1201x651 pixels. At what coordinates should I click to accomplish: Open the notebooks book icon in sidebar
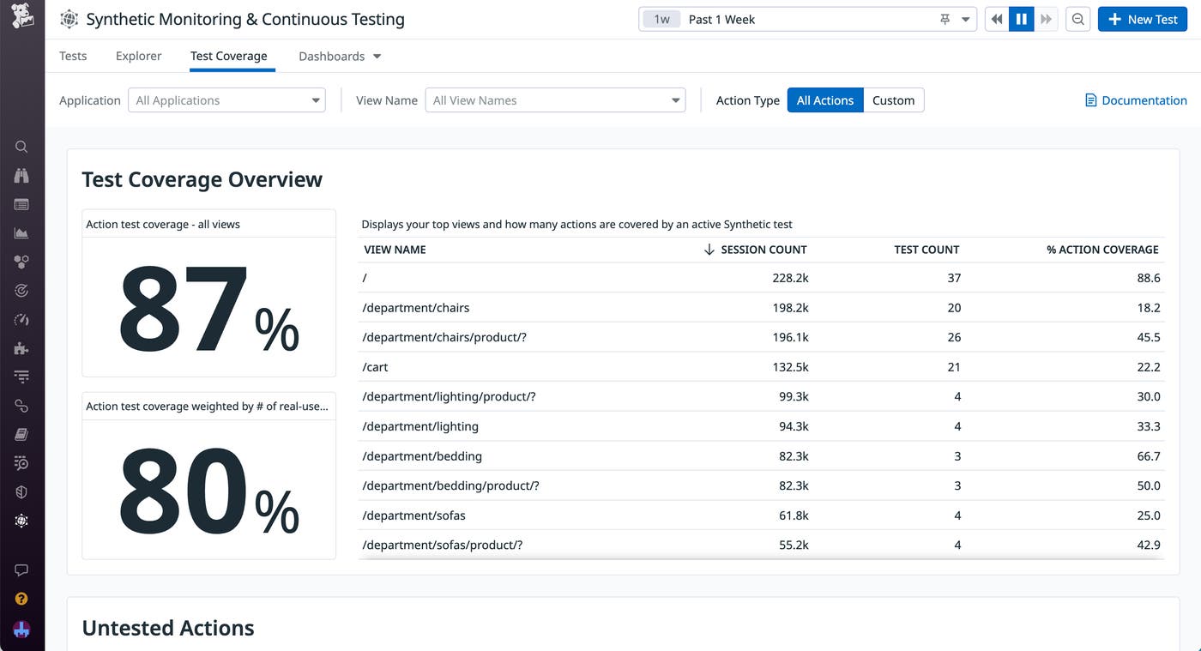point(21,434)
